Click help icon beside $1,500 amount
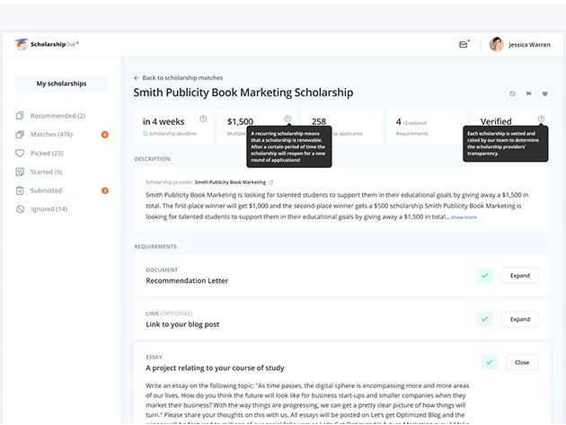 pos(287,119)
